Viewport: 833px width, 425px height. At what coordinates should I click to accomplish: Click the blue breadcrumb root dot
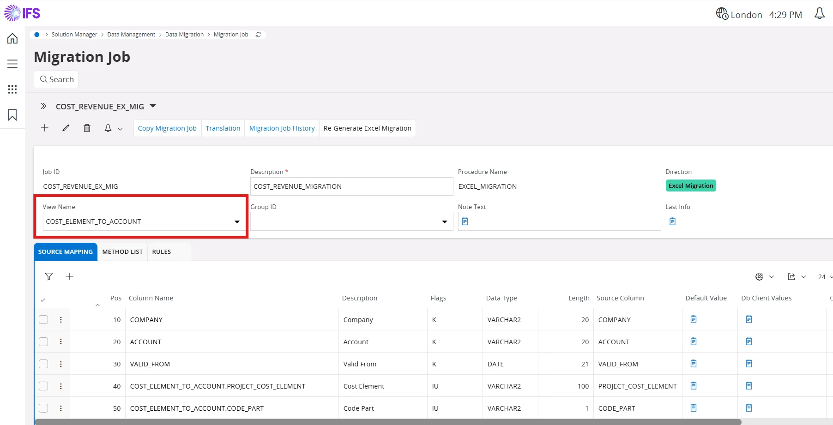click(x=37, y=35)
